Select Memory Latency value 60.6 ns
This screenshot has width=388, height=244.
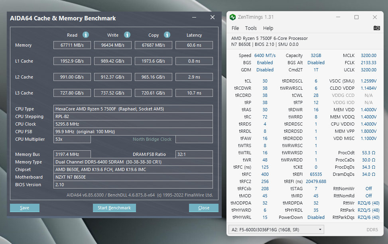coord(194,45)
